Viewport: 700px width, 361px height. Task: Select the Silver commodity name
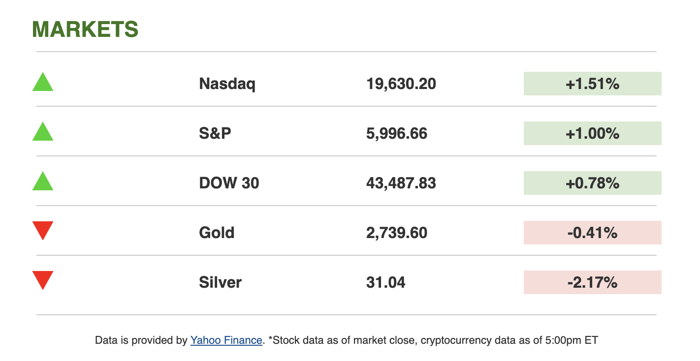tap(220, 282)
